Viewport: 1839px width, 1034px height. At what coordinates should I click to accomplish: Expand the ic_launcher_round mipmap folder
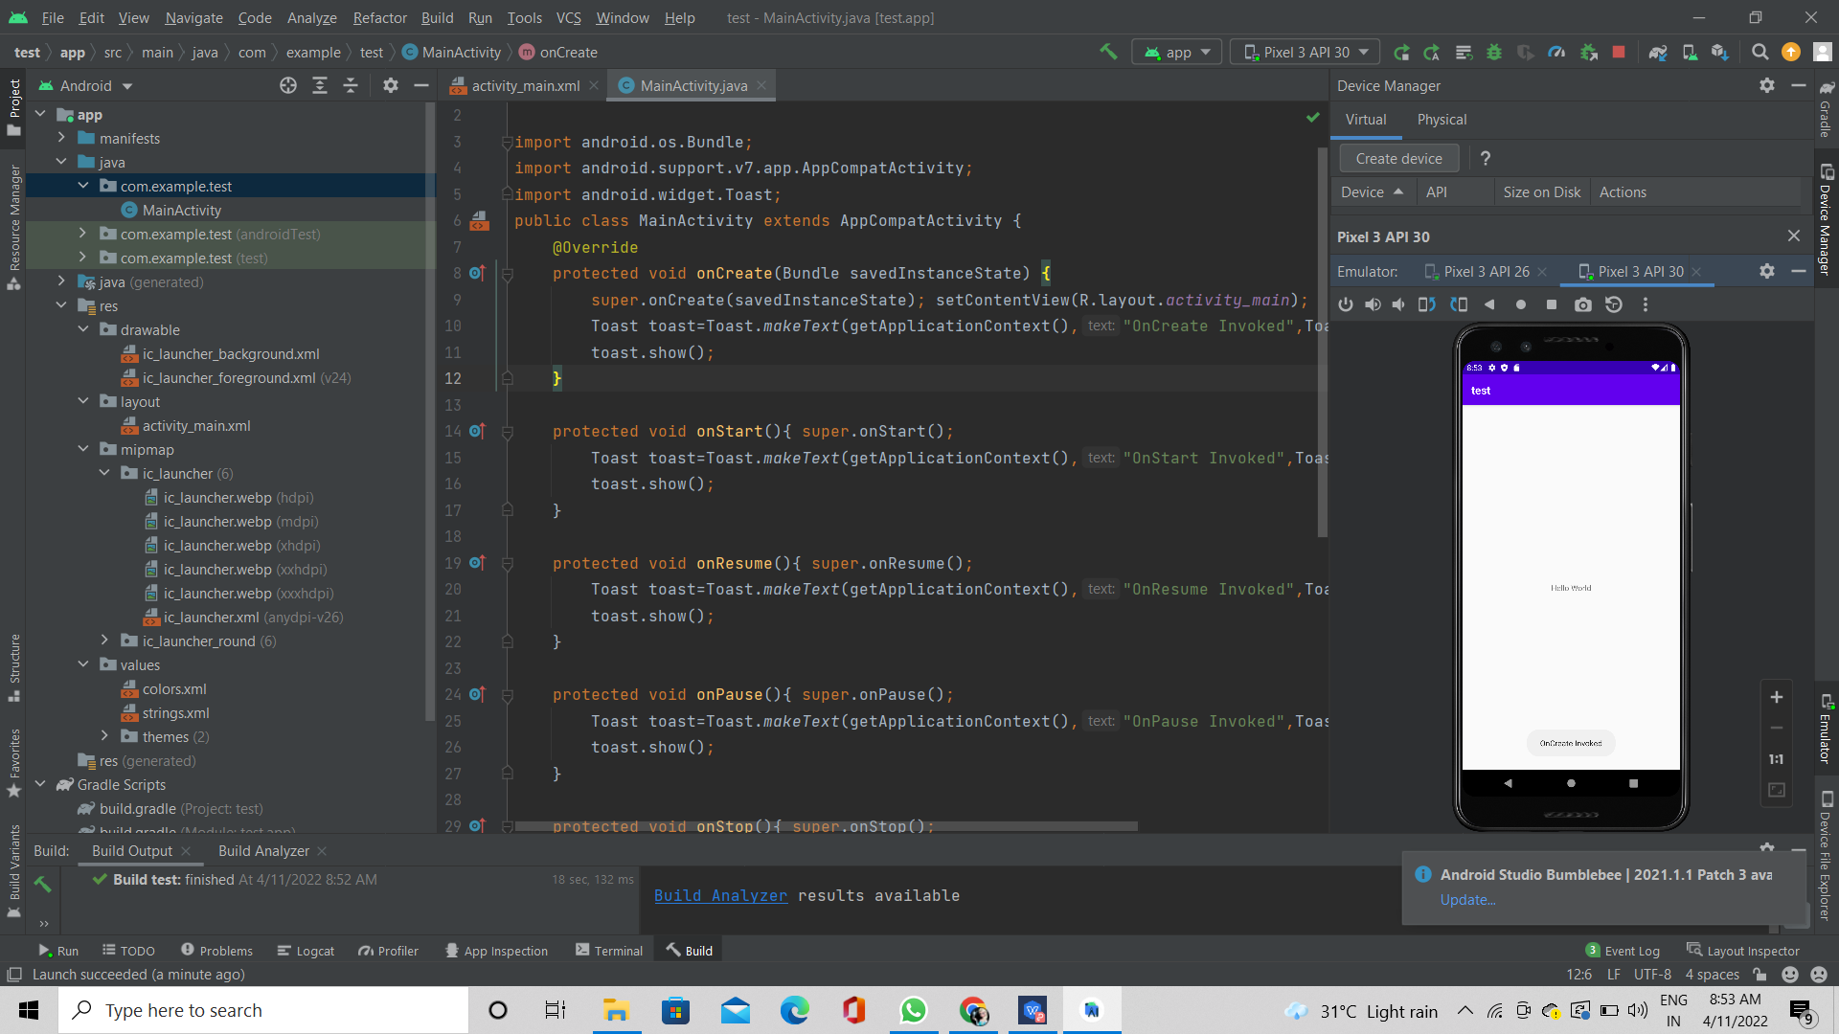(105, 641)
